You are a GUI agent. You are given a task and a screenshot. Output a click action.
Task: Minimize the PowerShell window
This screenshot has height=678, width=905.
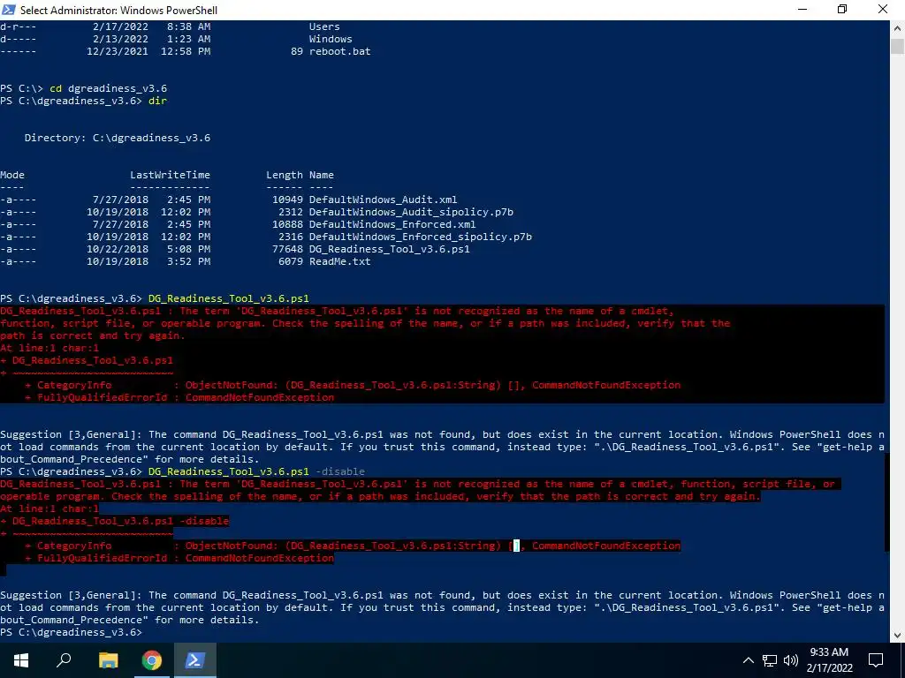point(802,10)
